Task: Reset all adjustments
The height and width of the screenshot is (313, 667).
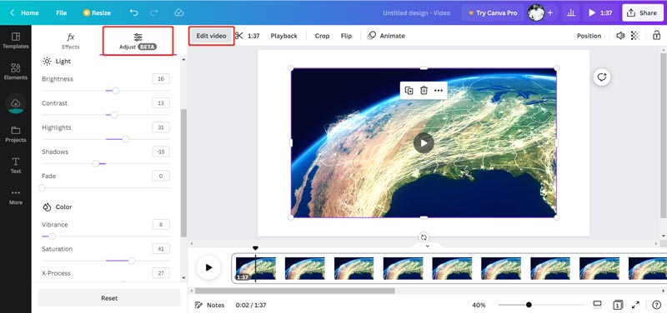Action: click(109, 298)
